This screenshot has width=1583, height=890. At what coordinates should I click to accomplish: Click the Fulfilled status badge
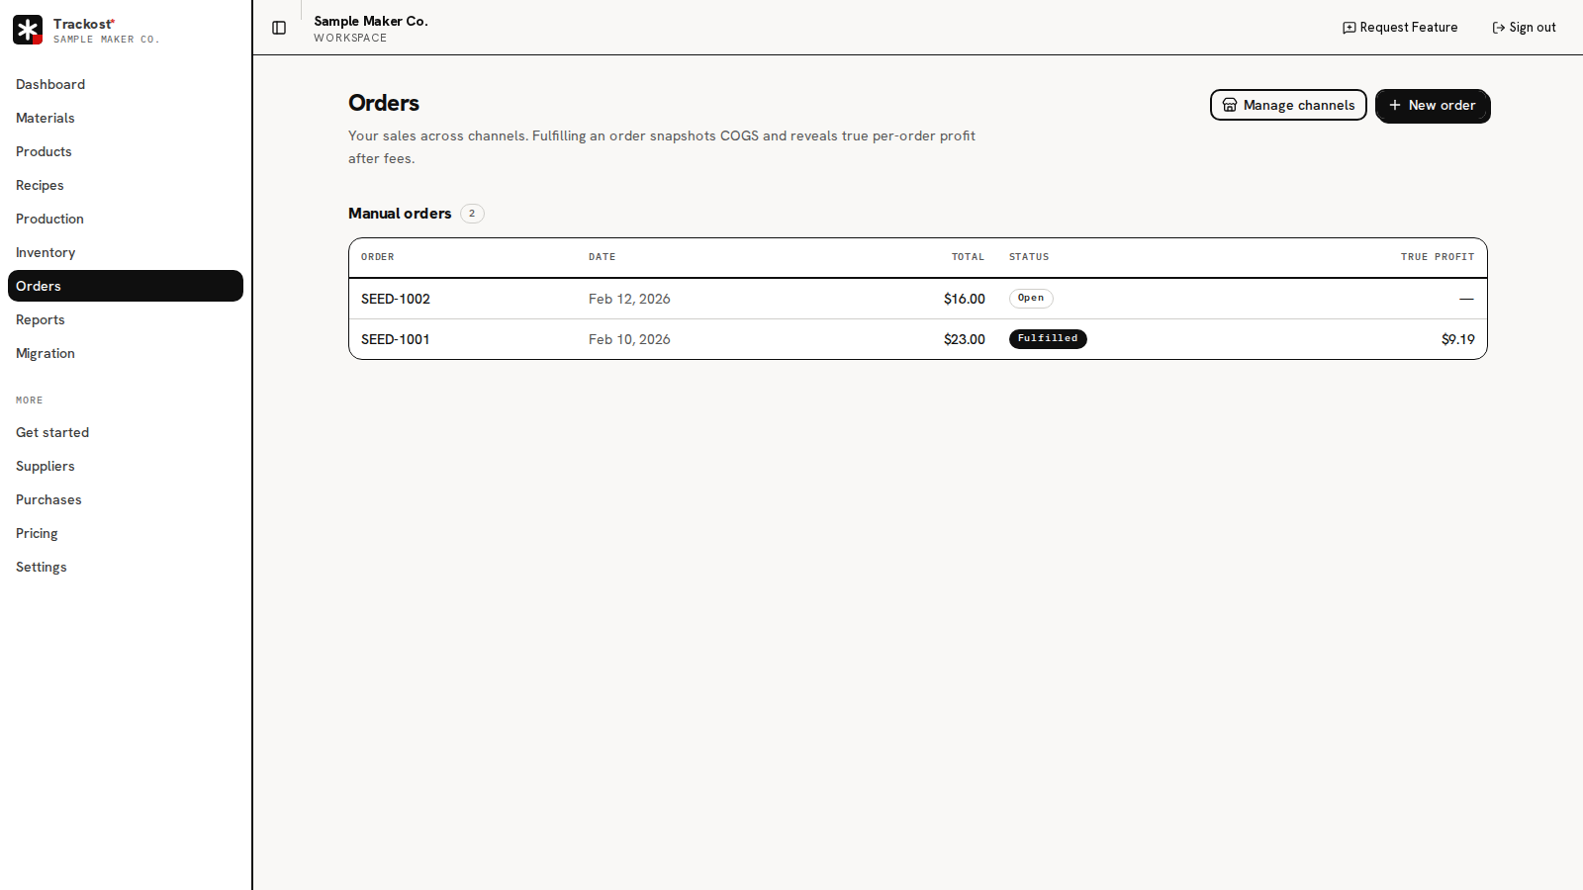[x=1048, y=338]
